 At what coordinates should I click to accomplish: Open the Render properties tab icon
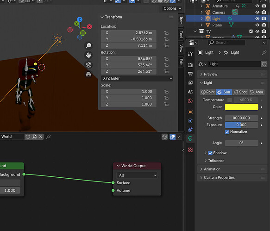[x=190, y=65]
